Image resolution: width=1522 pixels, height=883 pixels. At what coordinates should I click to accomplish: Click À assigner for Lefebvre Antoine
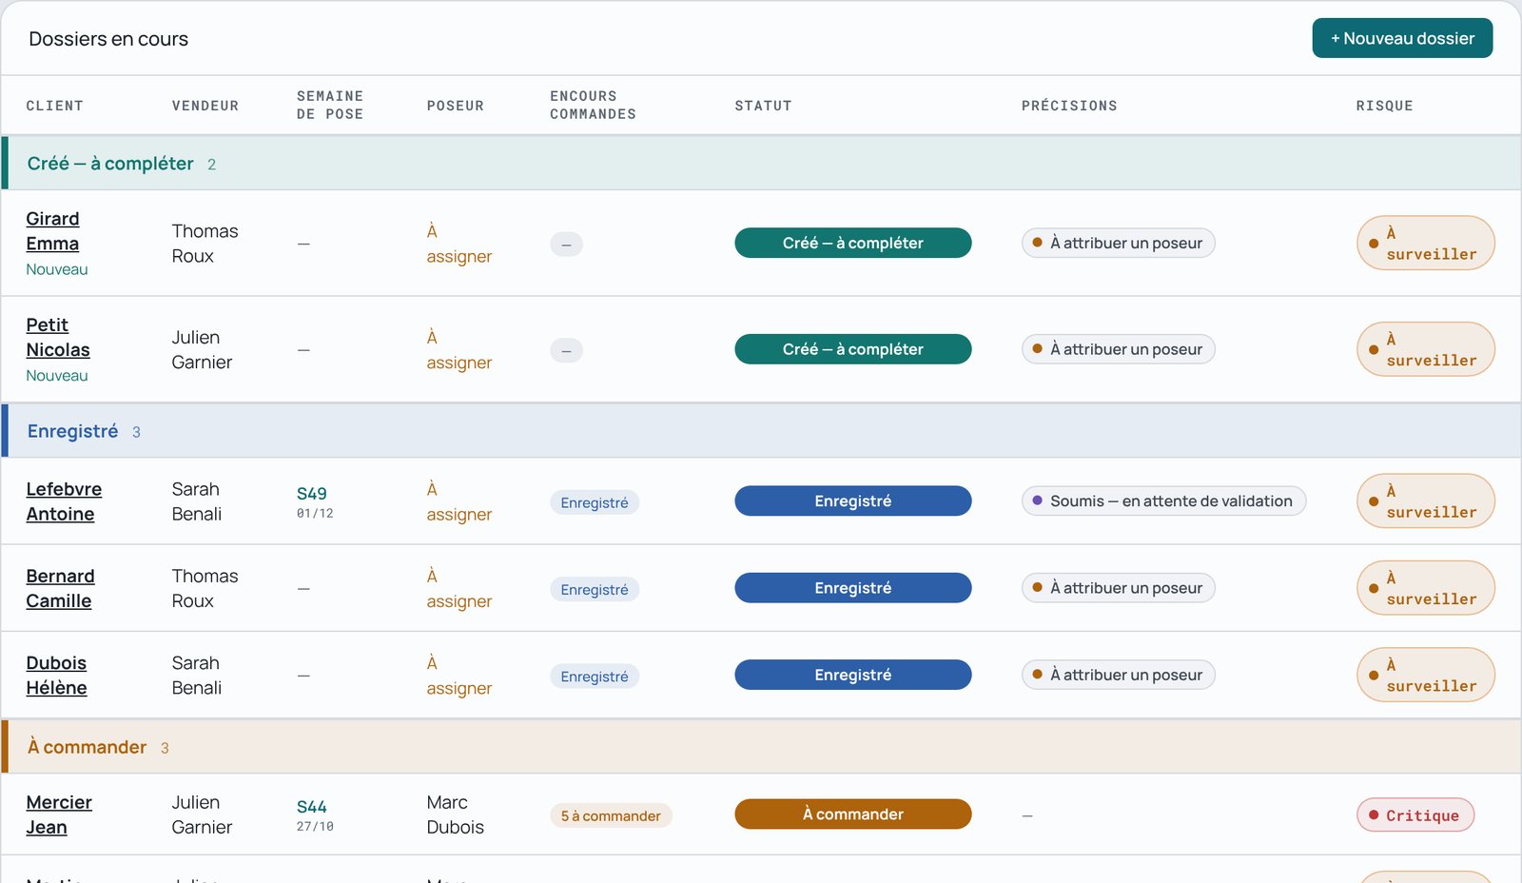tap(459, 501)
